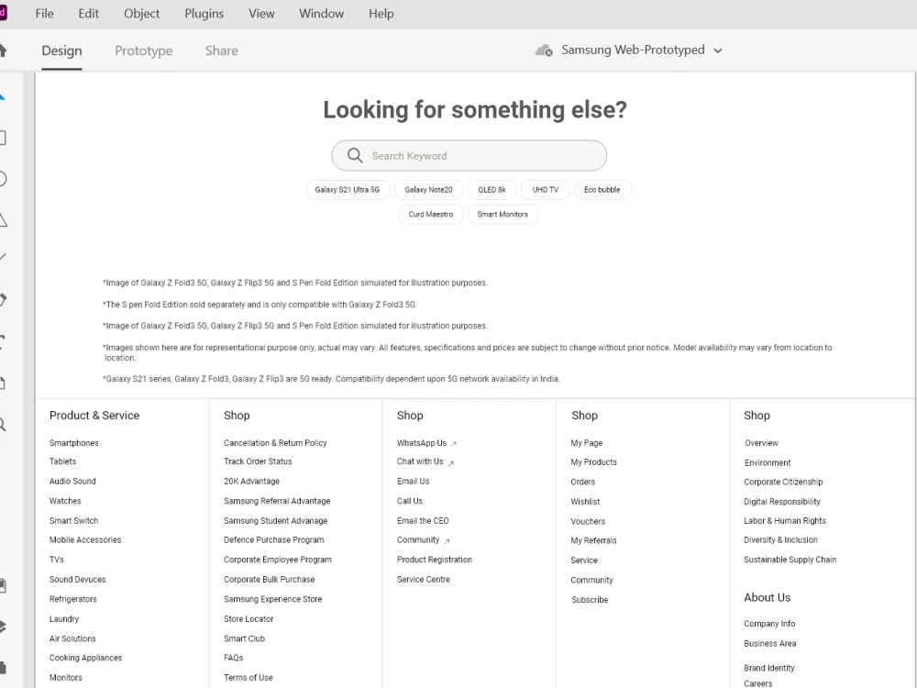This screenshot has height=688, width=917.
Task: Click the Refrigerators link
Action: click(73, 599)
